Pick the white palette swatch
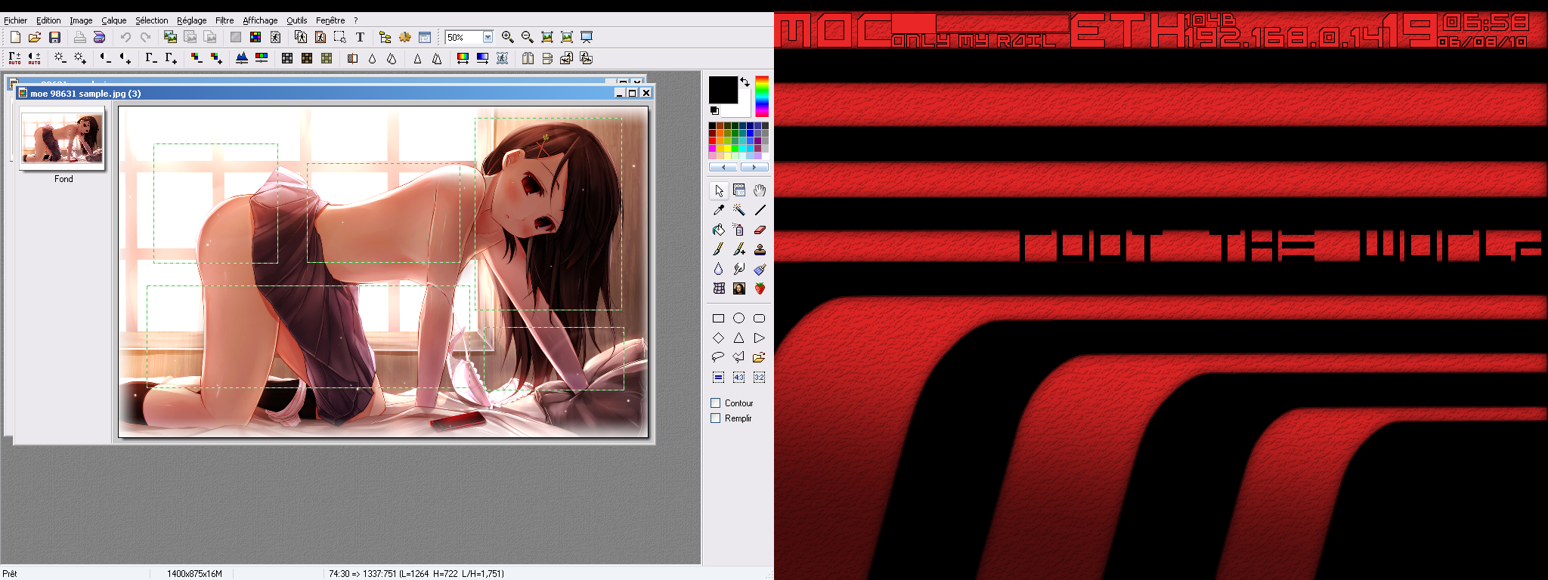Image resolution: width=1548 pixels, height=580 pixels. click(765, 156)
